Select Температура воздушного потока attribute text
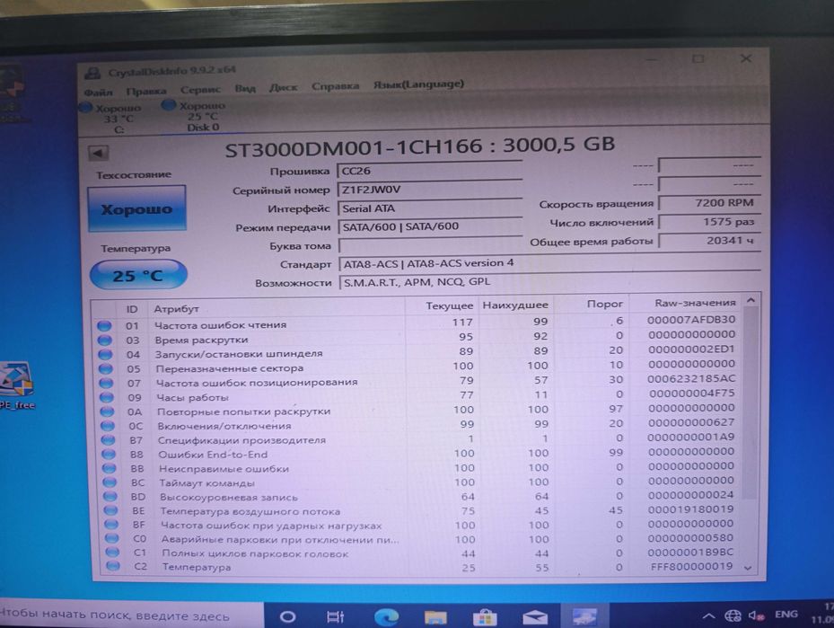Viewport: 834px width, 628px height. pos(250,511)
